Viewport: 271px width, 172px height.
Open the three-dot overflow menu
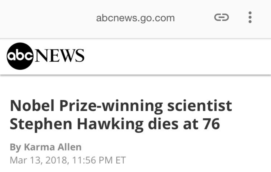pyautogui.click(x=250, y=17)
